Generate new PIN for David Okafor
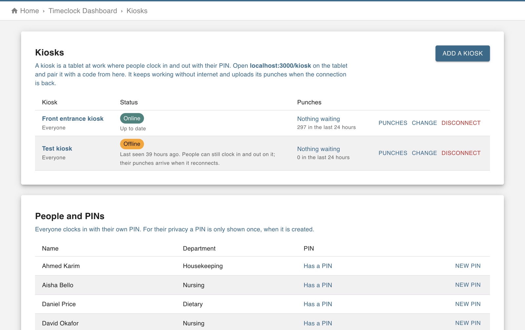The height and width of the screenshot is (330, 525). coord(468,323)
